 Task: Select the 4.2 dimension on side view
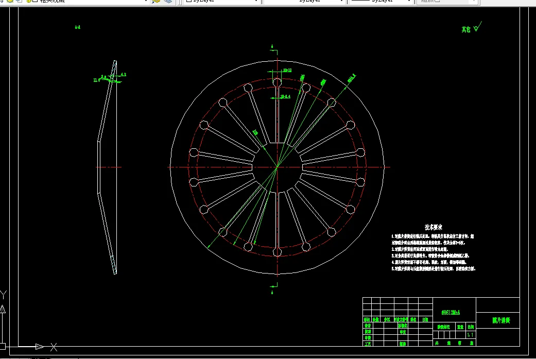[124, 74]
